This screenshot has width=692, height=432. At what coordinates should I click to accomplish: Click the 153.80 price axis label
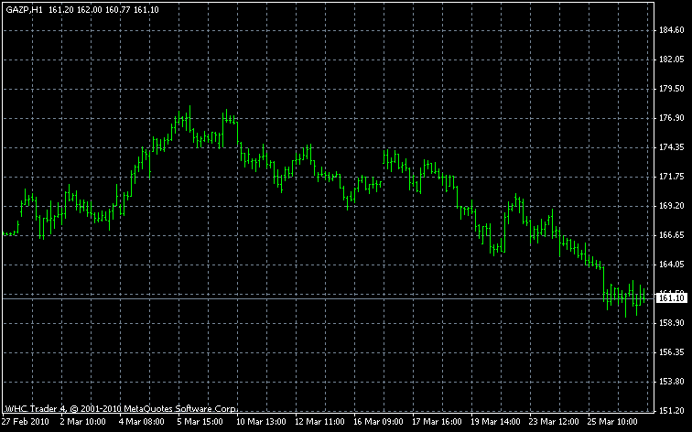[x=673, y=382]
